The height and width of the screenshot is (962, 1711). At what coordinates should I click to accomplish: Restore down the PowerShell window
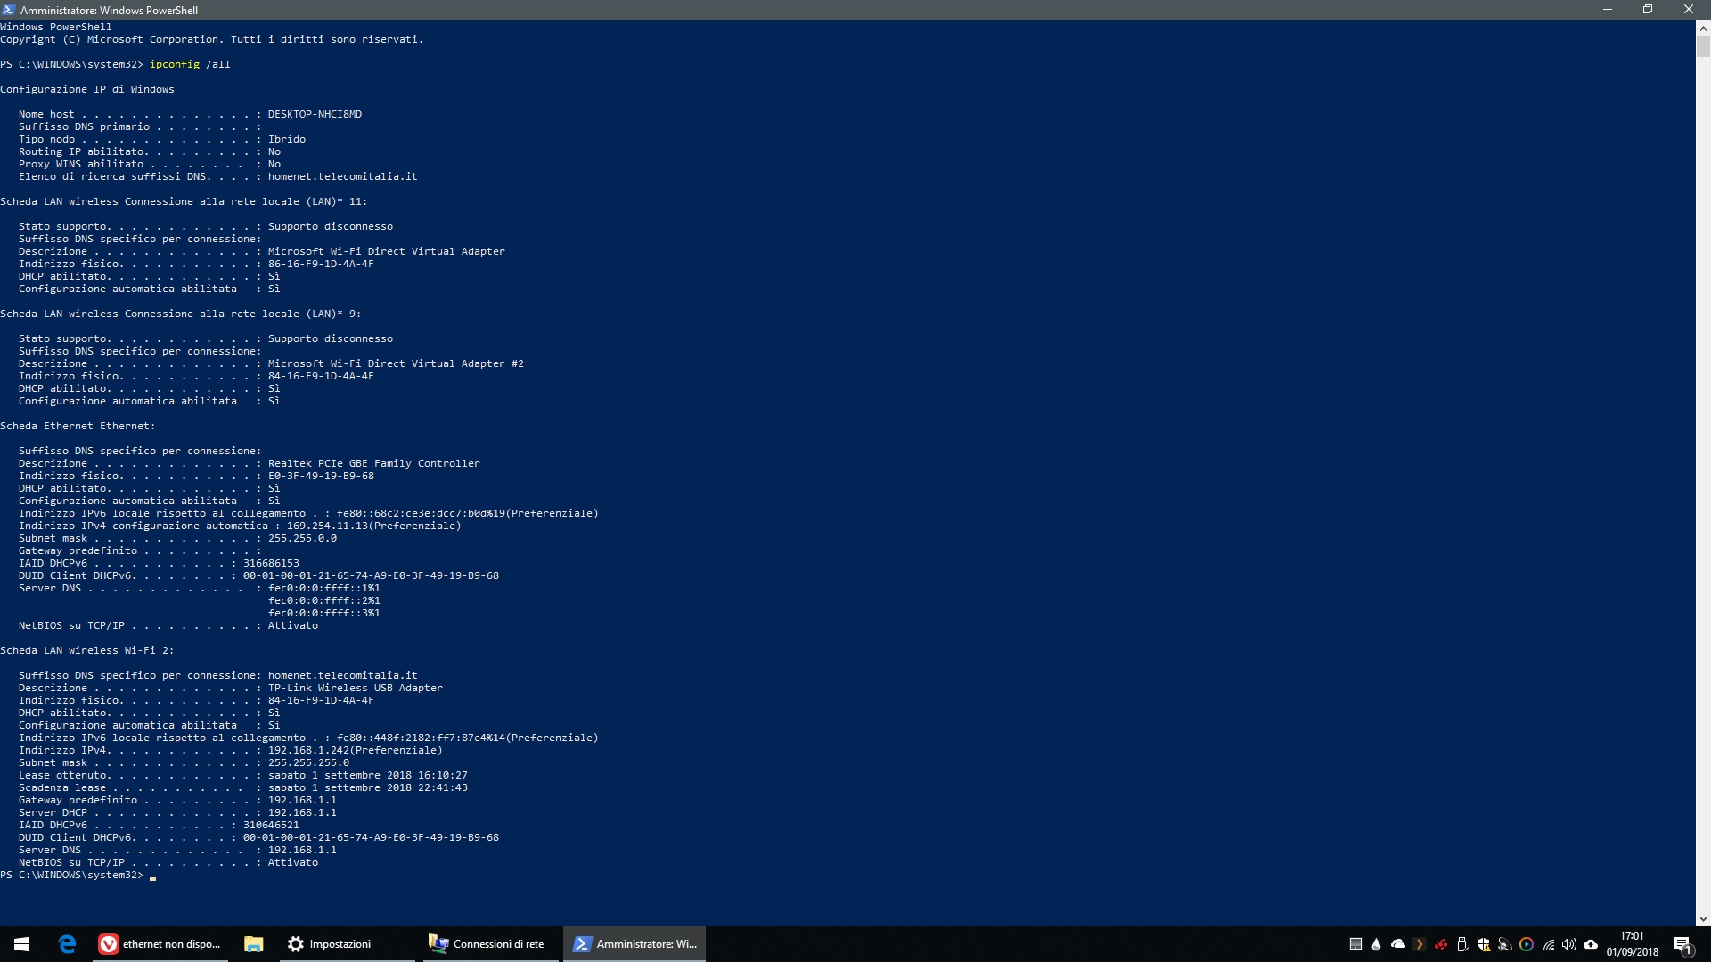[1648, 10]
